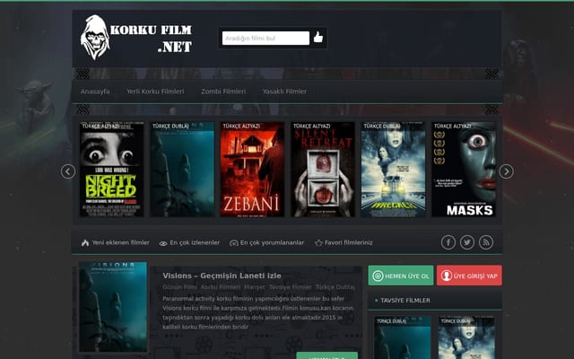Click the Günün Filmi category tag
Viewport: 574px width, 359px height.
pos(179,287)
